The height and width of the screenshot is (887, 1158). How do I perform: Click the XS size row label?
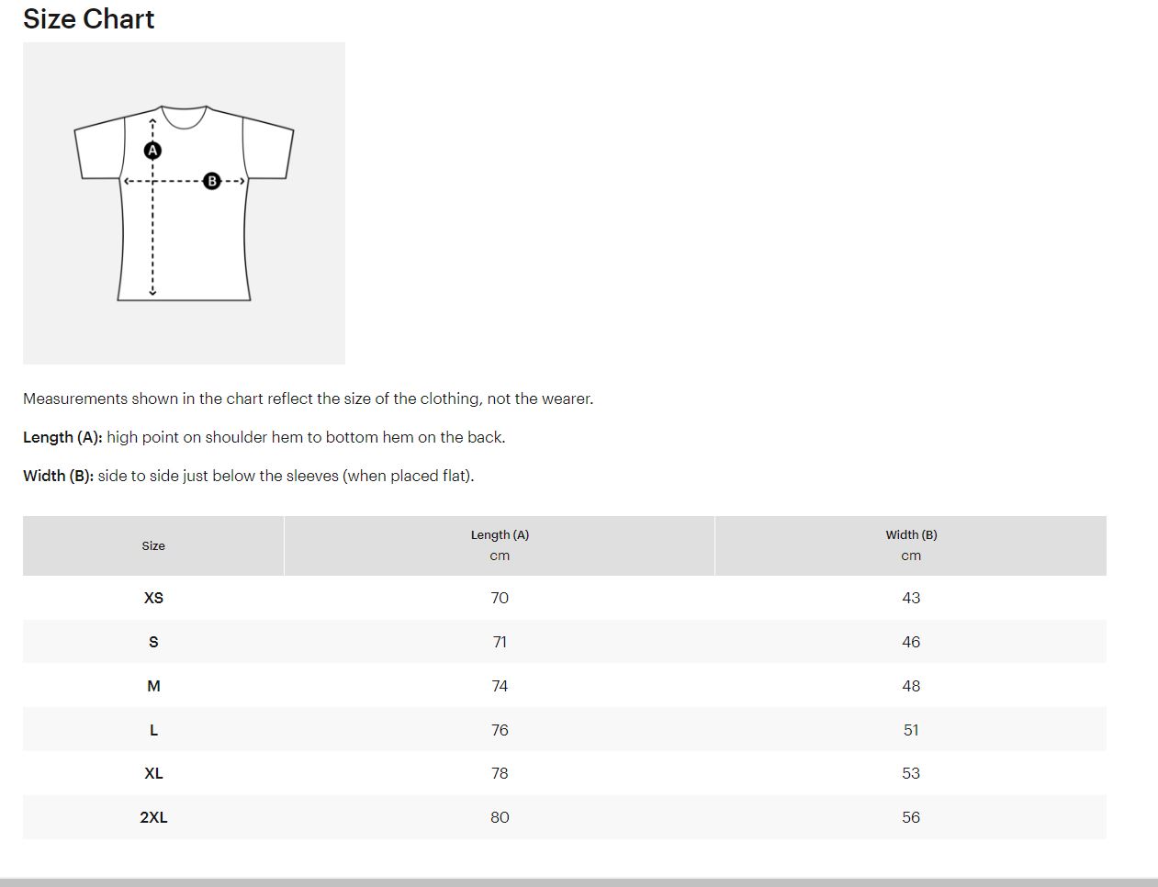(153, 598)
